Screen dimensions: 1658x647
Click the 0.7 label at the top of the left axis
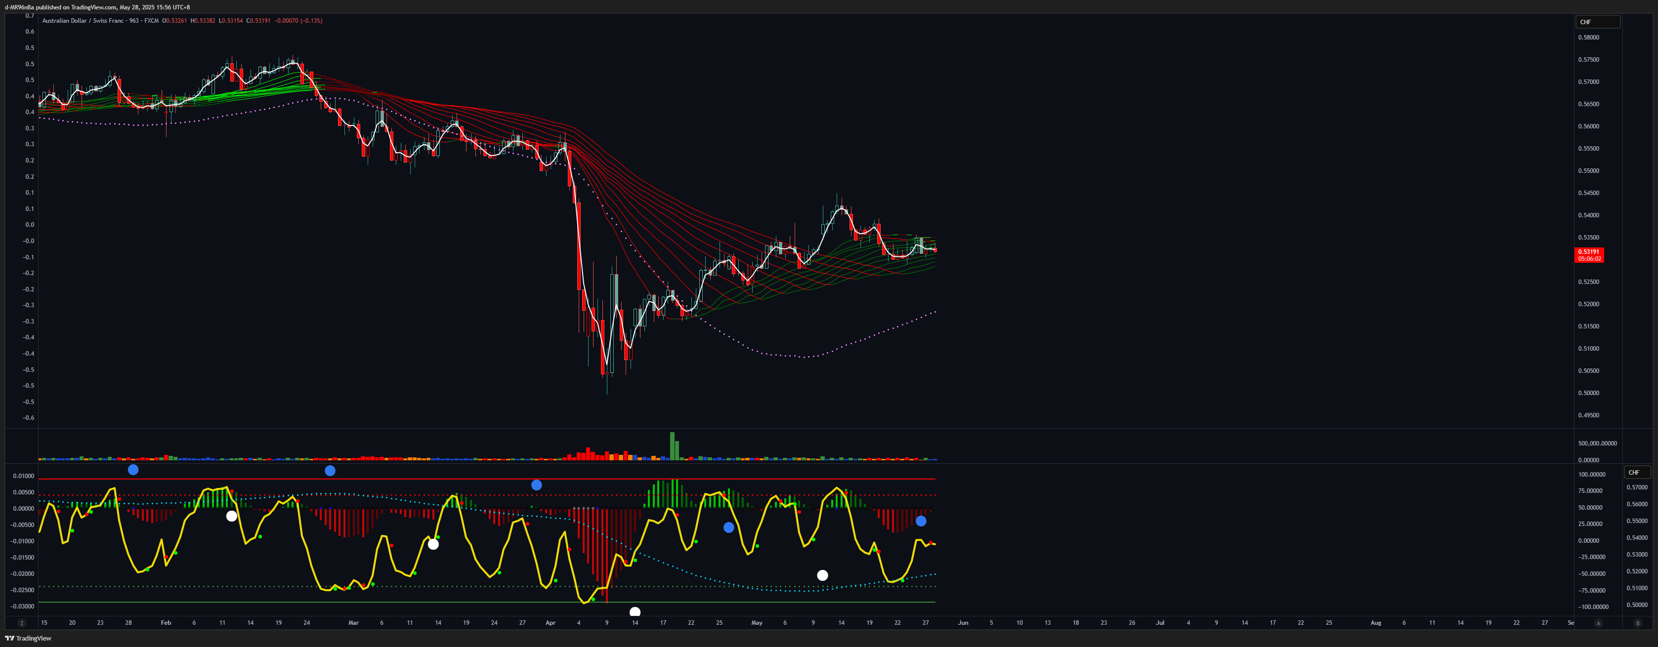(x=30, y=15)
